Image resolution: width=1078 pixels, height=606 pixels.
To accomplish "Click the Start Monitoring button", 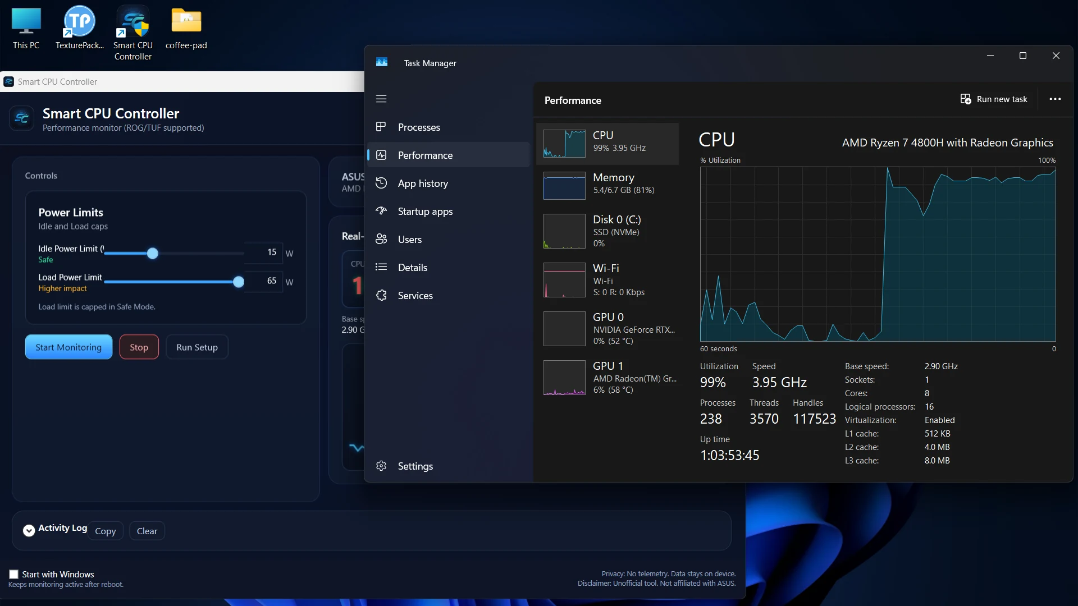I will pos(68,347).
